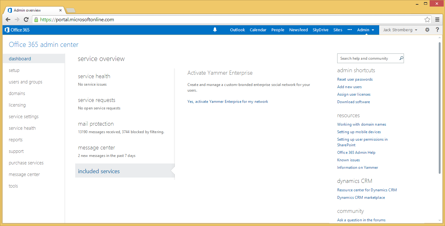
Task: Open the settings gear icon
Action: click(x=427, y=30)
